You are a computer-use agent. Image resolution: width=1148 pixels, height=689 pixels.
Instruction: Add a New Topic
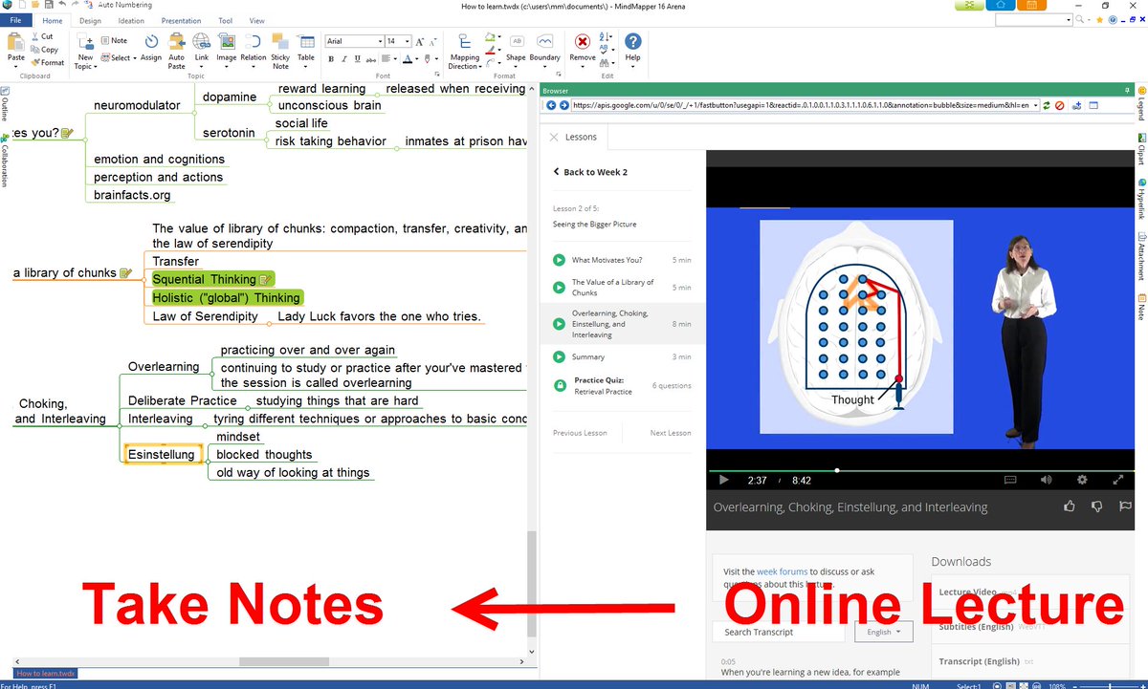coord(85,51)
